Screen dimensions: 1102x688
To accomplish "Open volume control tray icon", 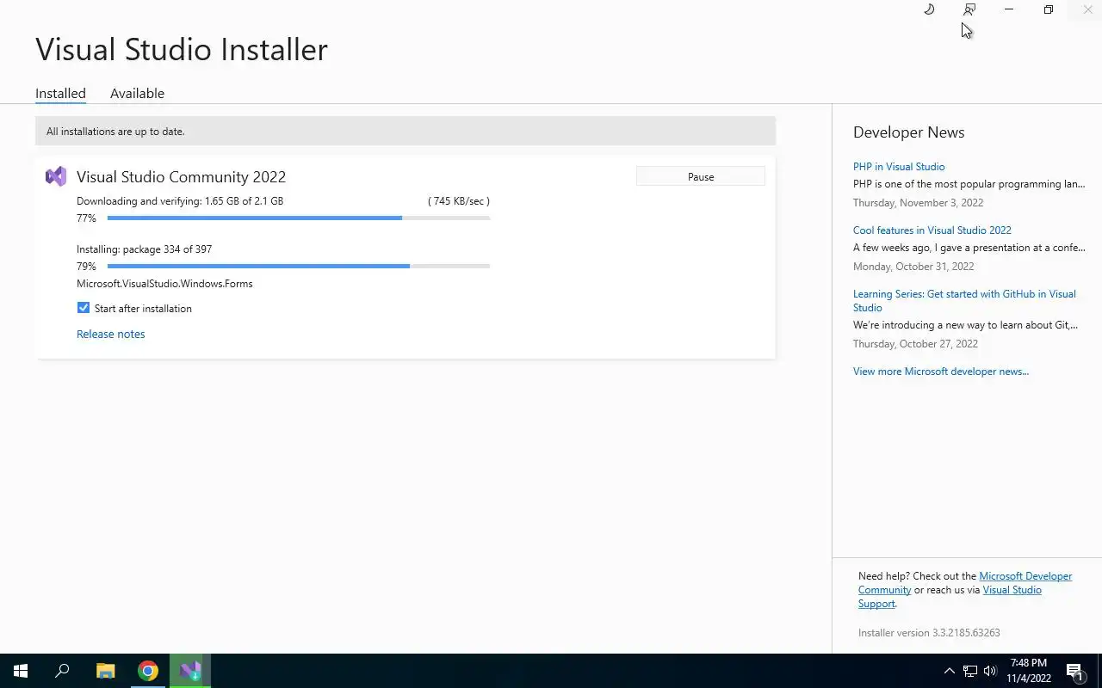I will (990, 671).
